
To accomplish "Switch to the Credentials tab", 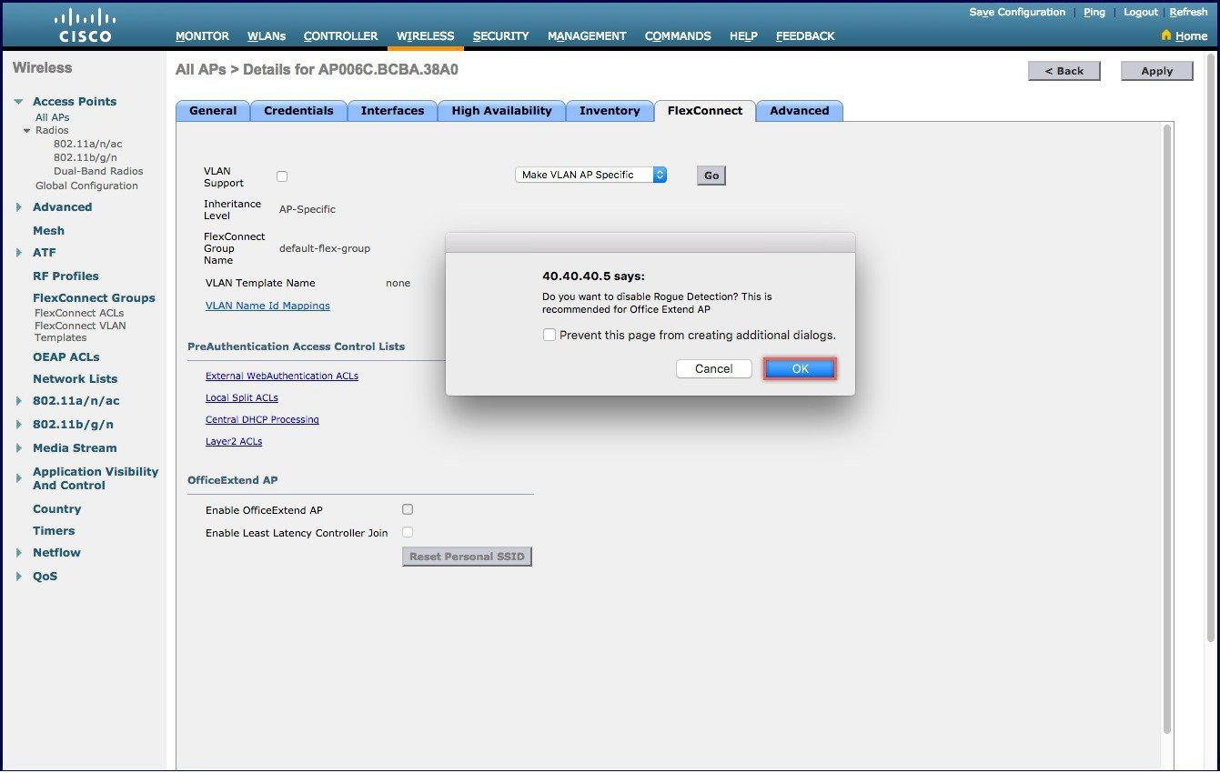I will pyautogui.click(x=298, y=111).
